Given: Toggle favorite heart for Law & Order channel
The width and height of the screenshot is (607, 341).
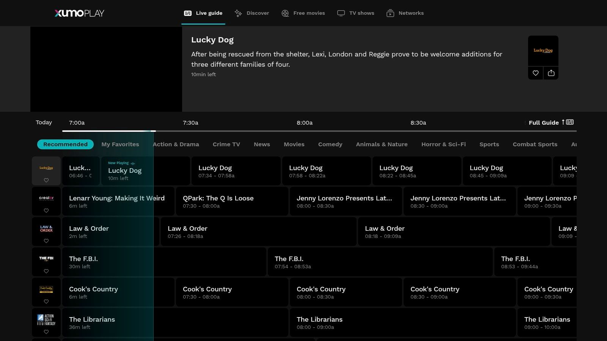Looking at the screenshot, I should pos(46,241).
